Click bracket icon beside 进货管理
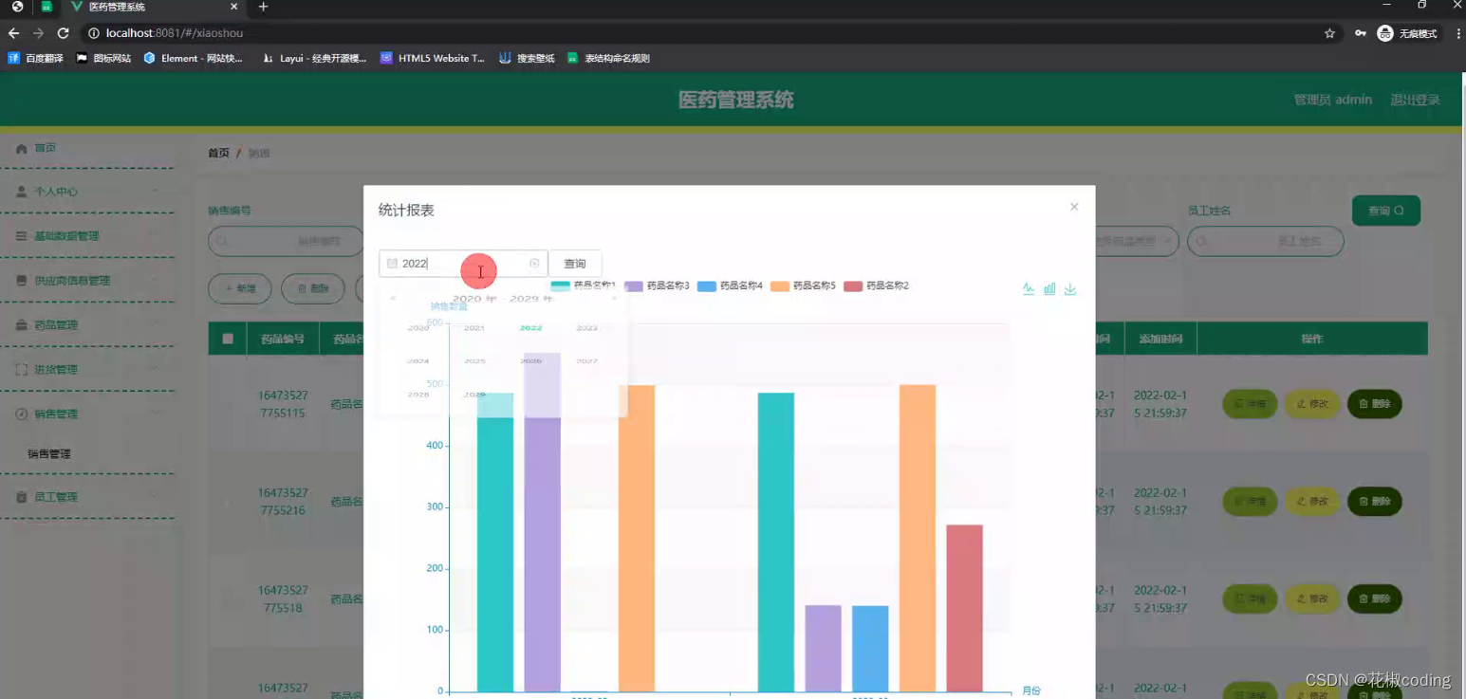This screenshot has height=699, width=1466. [22, 370]
